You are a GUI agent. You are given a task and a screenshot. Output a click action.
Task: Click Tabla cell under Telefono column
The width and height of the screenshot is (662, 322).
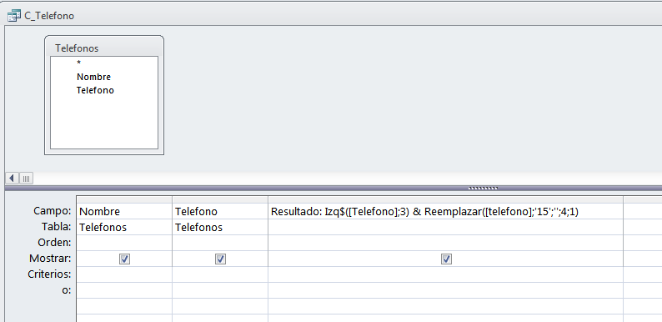220,227
